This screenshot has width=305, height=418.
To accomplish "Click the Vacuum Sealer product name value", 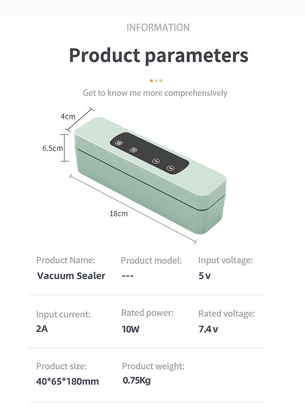I will pyautogui.click(x=71, y=276).
